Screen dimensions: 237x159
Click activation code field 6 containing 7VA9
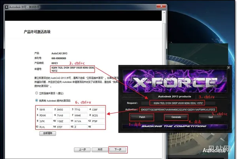coord(63,115)
